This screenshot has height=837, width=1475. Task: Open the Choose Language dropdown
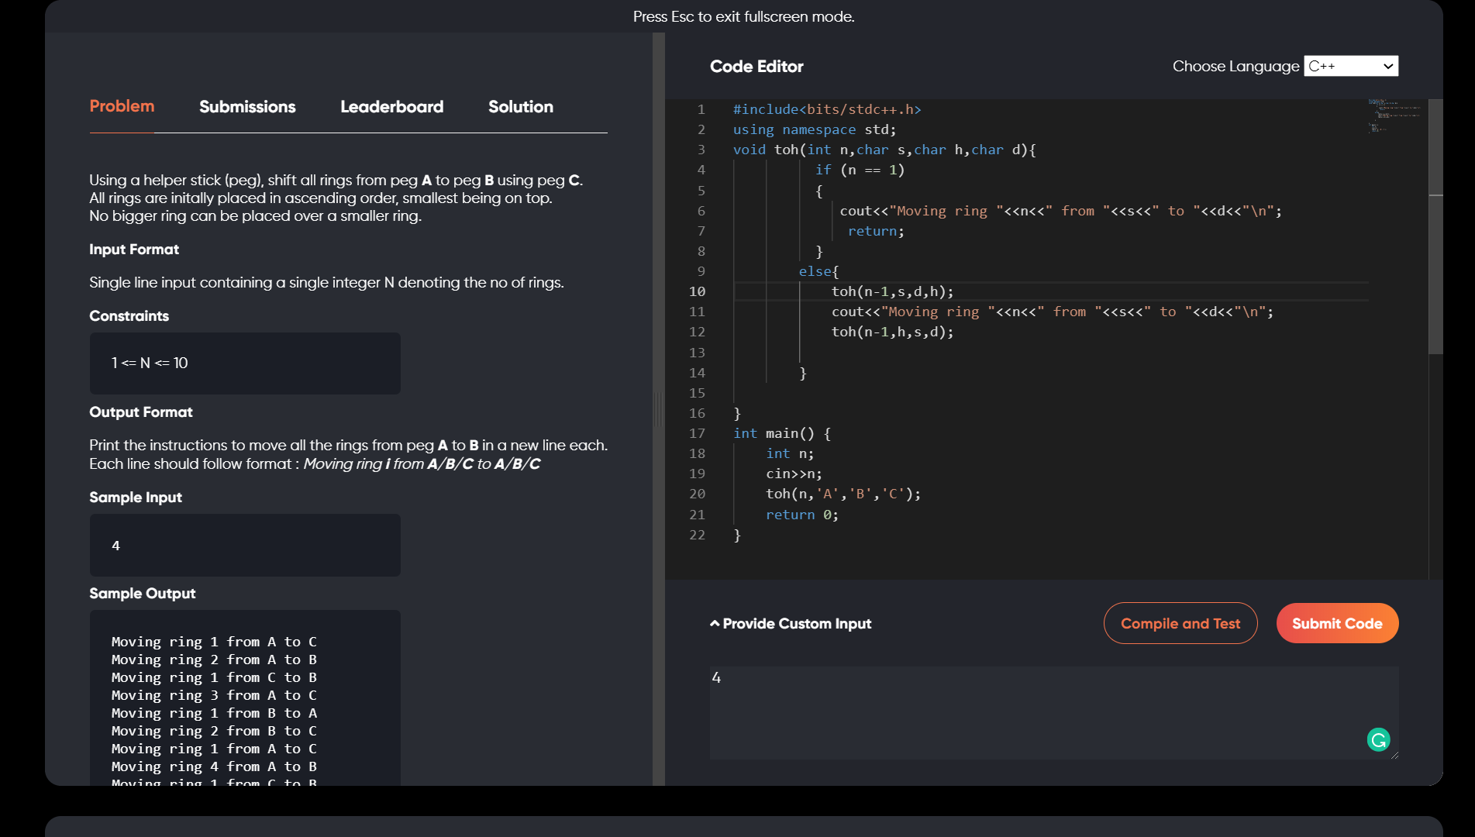(x=1350, y=67)
